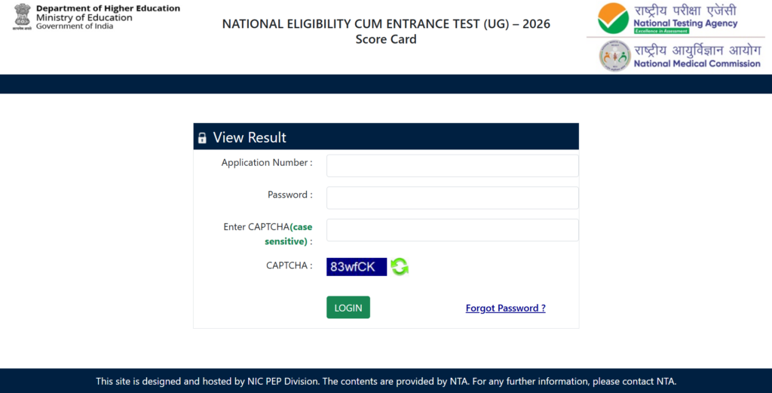Click the National Testing Agency English label

click(x=685, y=23)
